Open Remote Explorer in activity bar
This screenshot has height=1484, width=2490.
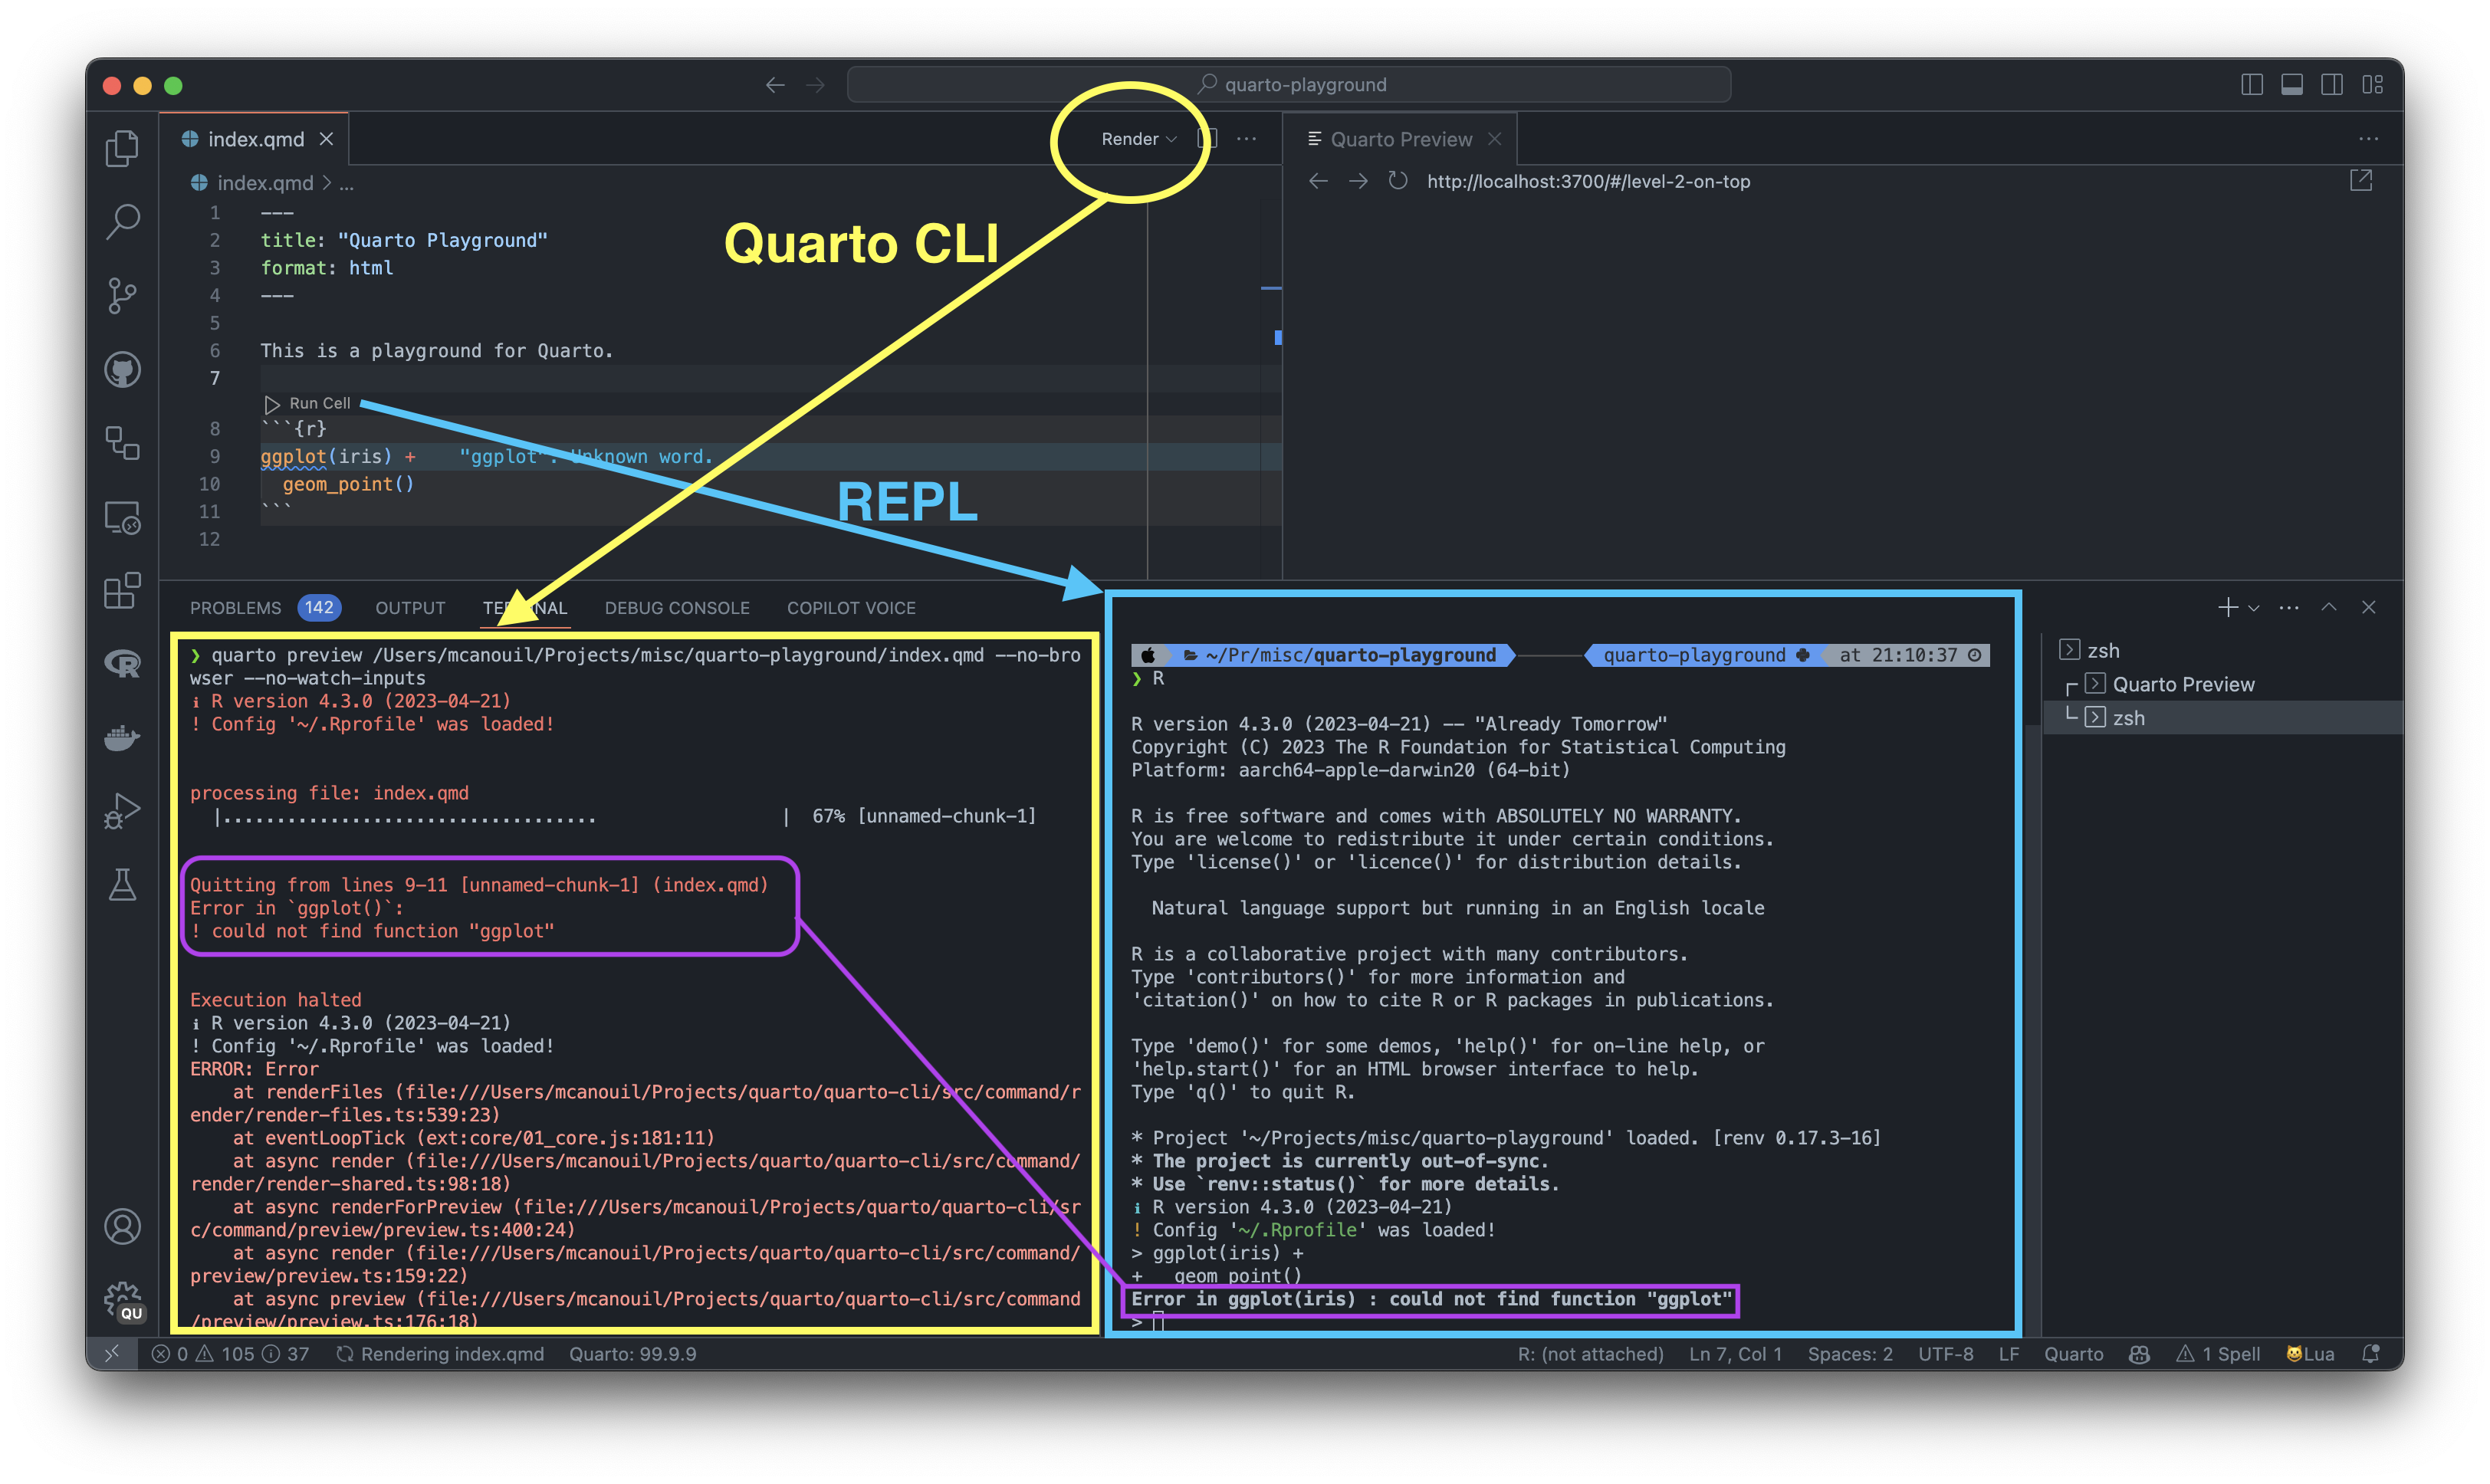(x=122, y=518)
